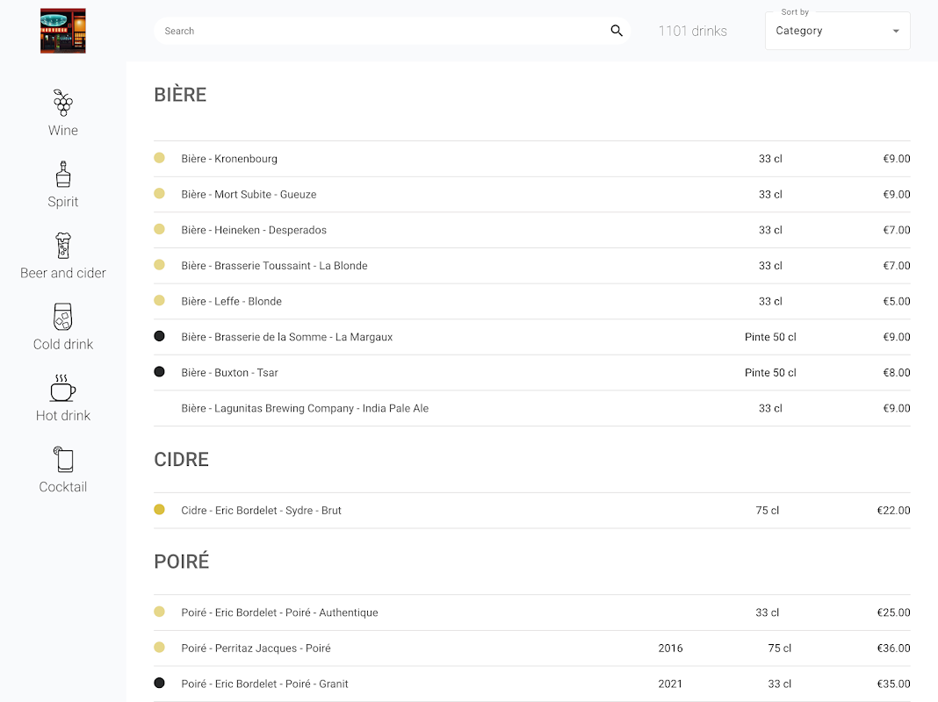This screenshot has height=702, width=938.
Task: Click 75 cl size of Cidre Sydre
Action: (768, 511)
